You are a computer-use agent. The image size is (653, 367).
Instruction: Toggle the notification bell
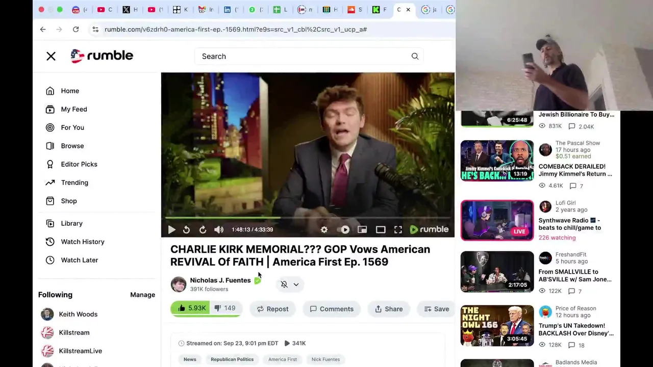pyautogui.click(x=284, y=284)
